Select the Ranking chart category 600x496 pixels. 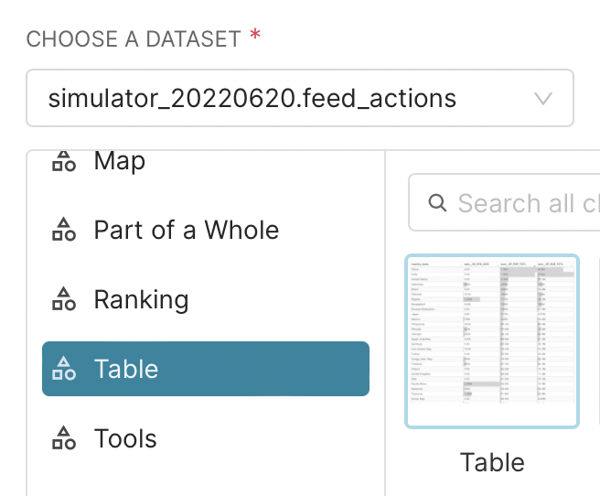click(x=206, y=299)
